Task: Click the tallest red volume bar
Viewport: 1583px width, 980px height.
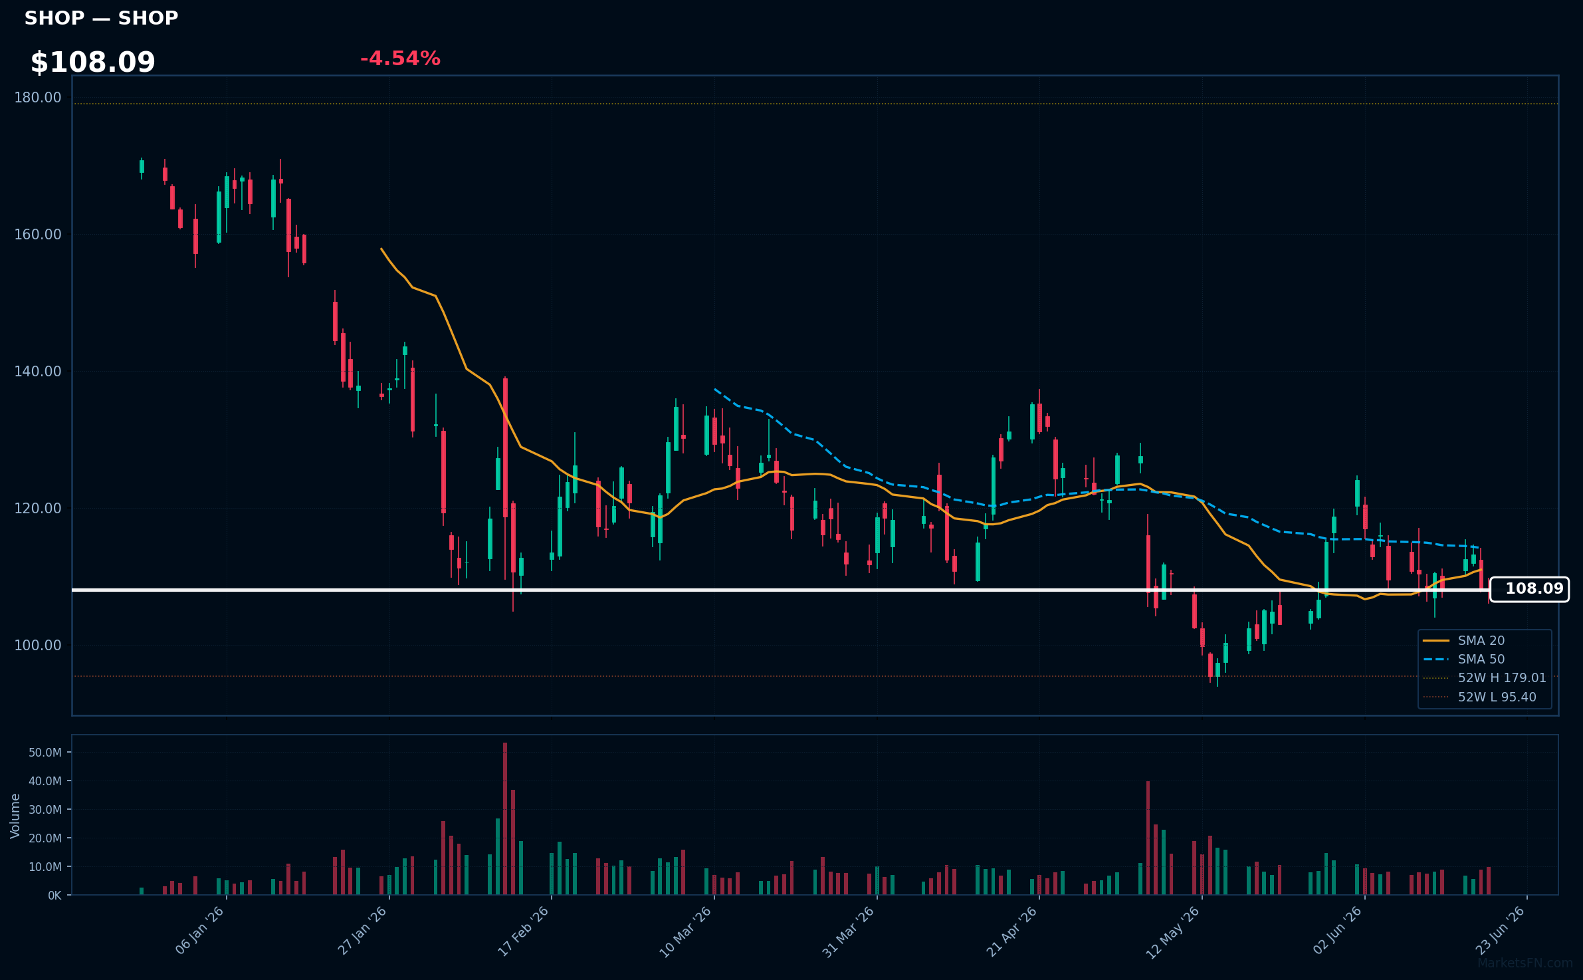Action: 505,819
